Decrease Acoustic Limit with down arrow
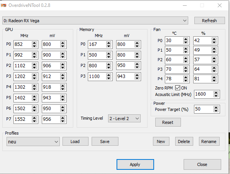This screenshot has width=230, height=174. click(x=216, y=96)
